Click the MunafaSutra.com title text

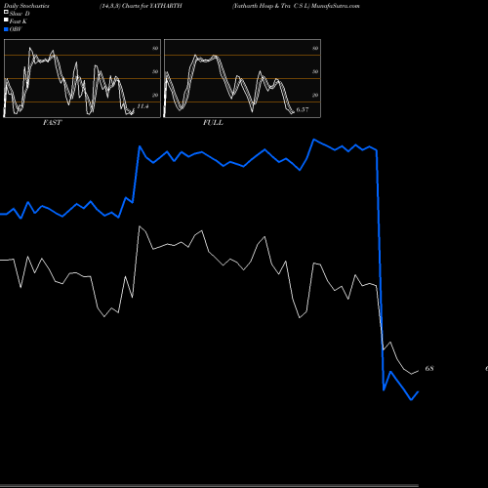pyautogui.click(x=336, y=6)
